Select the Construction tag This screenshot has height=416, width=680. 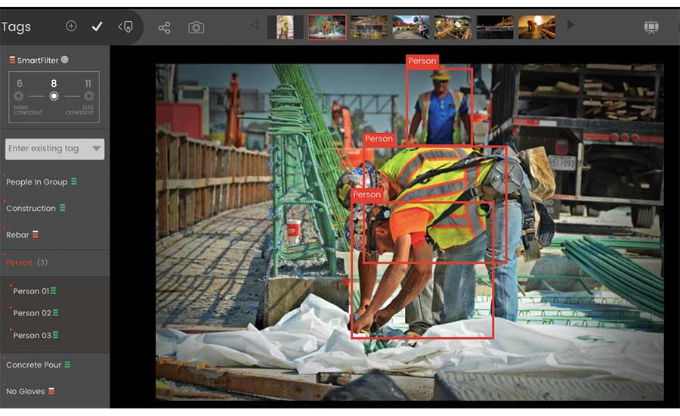31,209
